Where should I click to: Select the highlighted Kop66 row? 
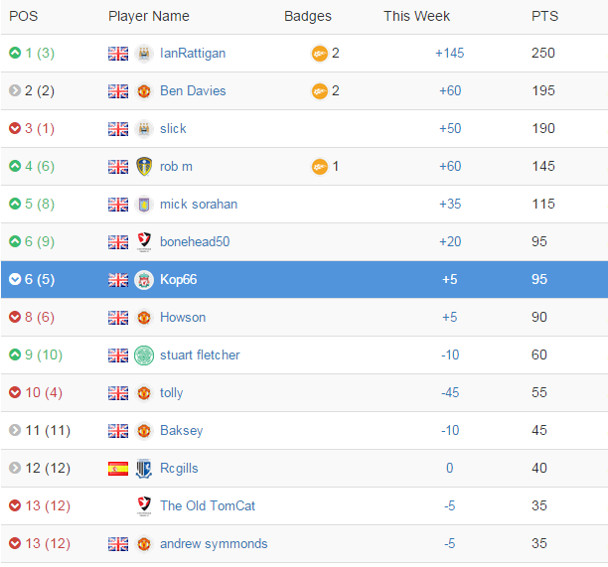pos(304,279)
